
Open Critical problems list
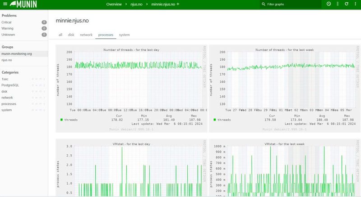[7, 22]
